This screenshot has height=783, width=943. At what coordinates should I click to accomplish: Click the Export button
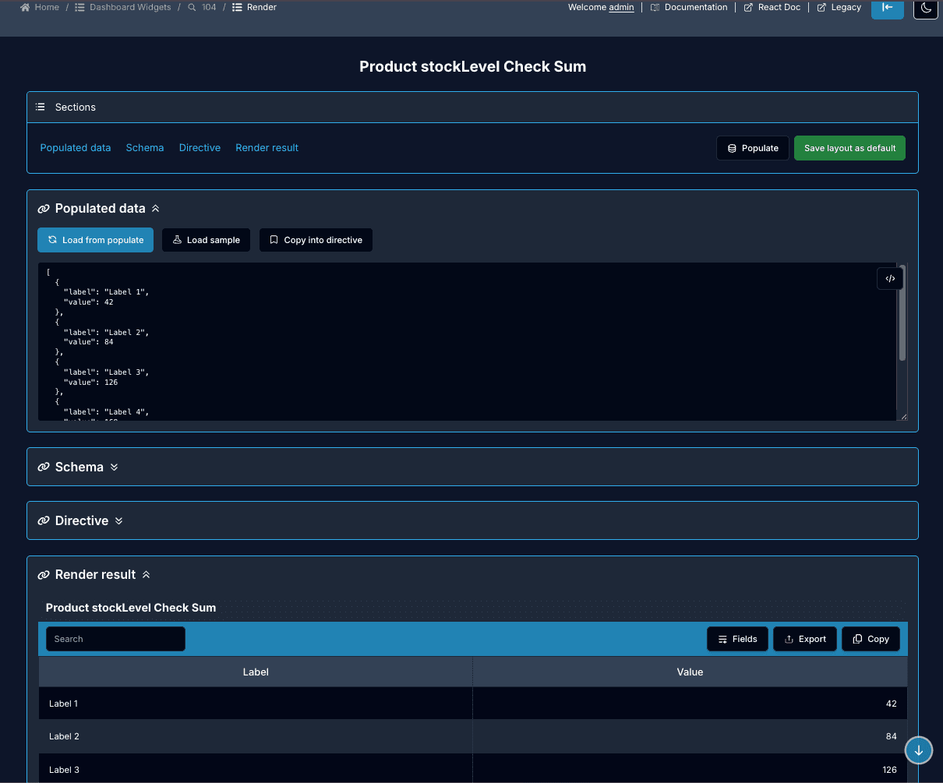[805, 639]
